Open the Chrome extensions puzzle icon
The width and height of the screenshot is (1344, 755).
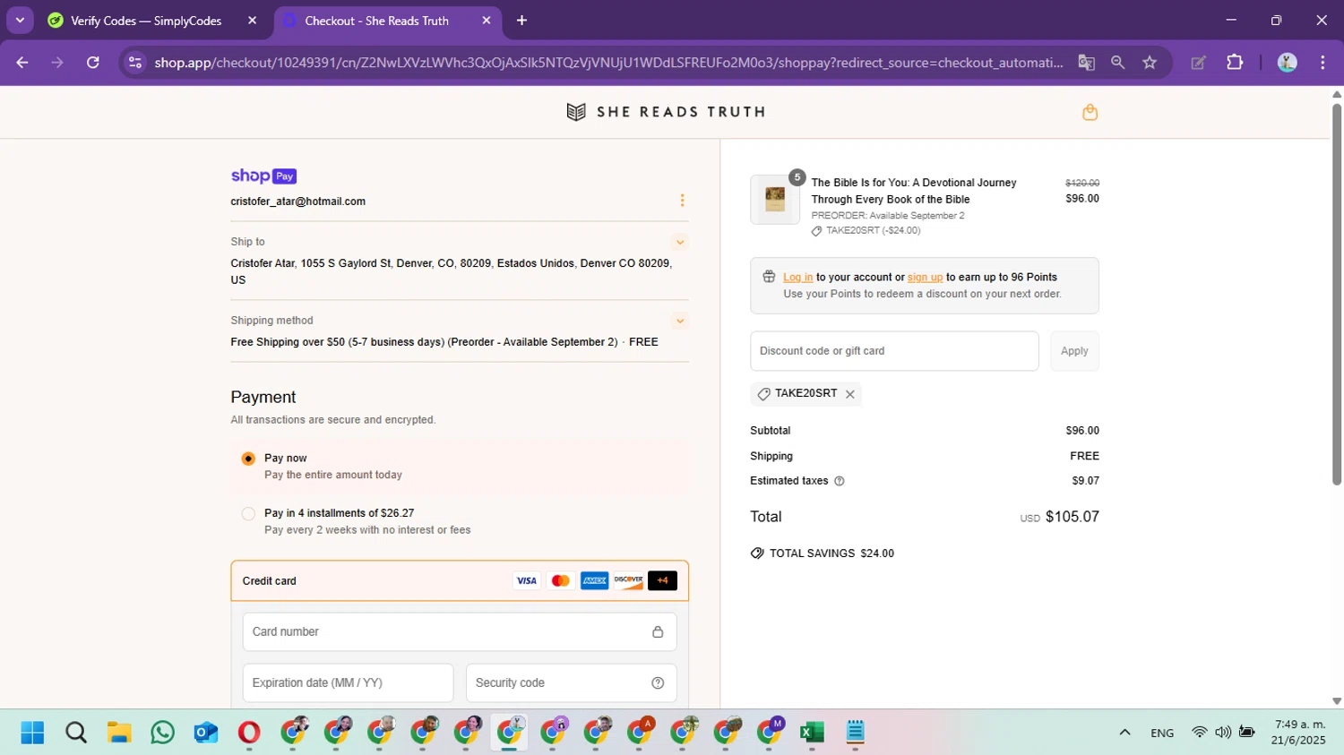click(1235, 63)
